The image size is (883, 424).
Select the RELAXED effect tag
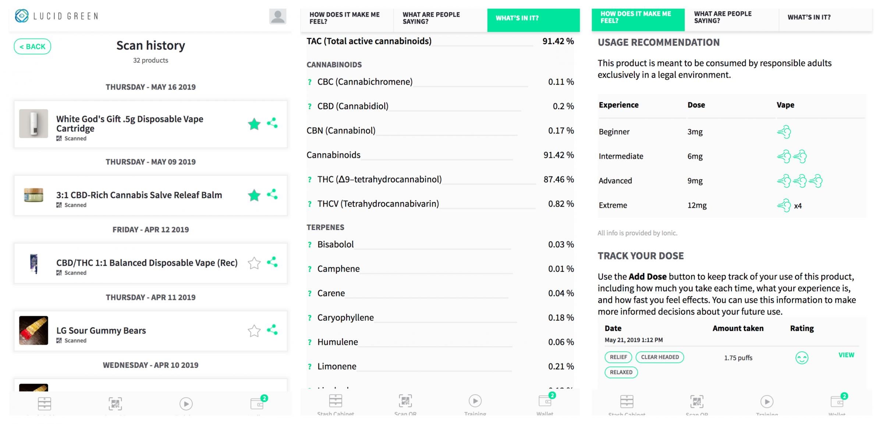621,372
